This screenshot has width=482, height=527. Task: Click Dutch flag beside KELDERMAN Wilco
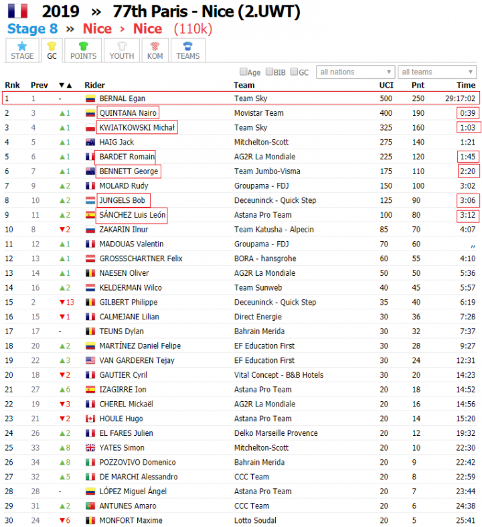(x=90, y=288)
